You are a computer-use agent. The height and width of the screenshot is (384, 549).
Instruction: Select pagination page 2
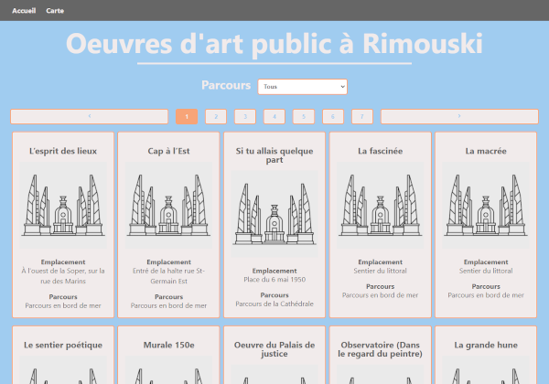pyautogui.click(x=216, y=116)
